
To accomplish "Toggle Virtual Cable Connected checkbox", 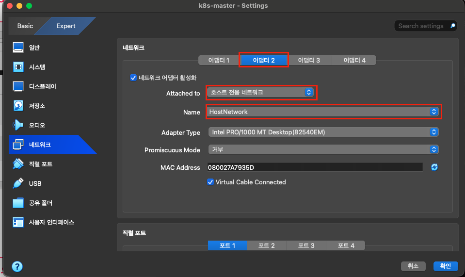I will coord(210,182).
